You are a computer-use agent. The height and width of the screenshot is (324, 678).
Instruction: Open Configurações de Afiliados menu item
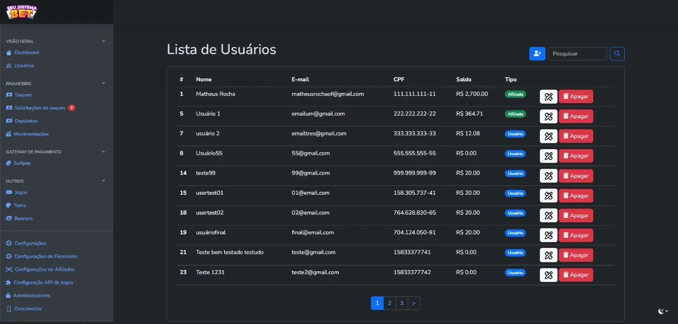[x=40, y=269]
